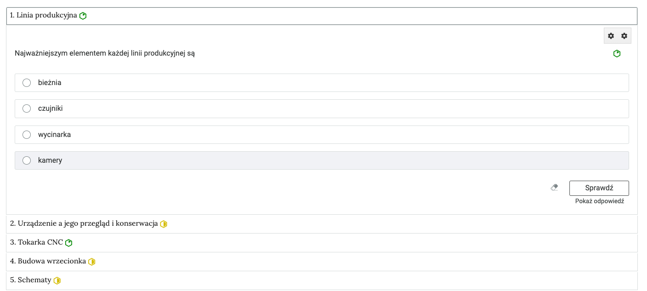Image resolution: width=647 pixels, height=291 pixels.
Task: Click green hexagon icon right of the question text
Action: [x=617, y=54]
